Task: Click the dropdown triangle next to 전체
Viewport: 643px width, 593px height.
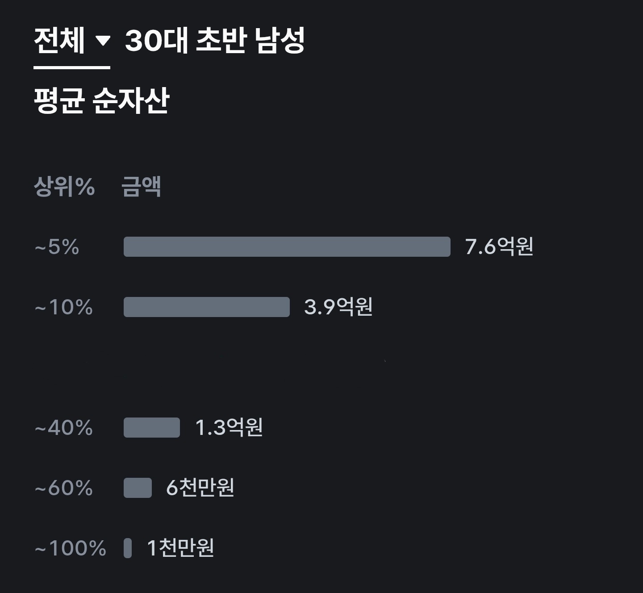Action: pos(103,41)
